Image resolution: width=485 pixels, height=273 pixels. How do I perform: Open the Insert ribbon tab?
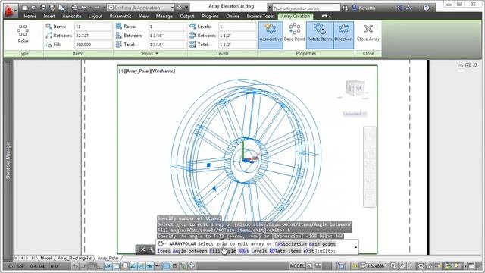[49, 16]
